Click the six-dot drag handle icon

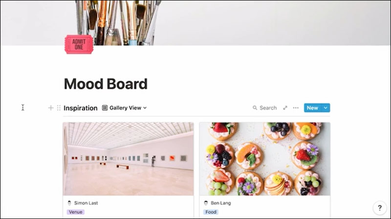point(59,108)
